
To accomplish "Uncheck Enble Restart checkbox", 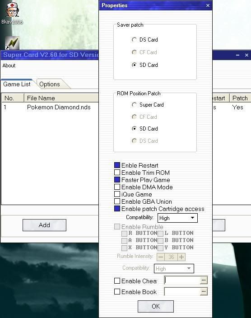I will [117, 165].
